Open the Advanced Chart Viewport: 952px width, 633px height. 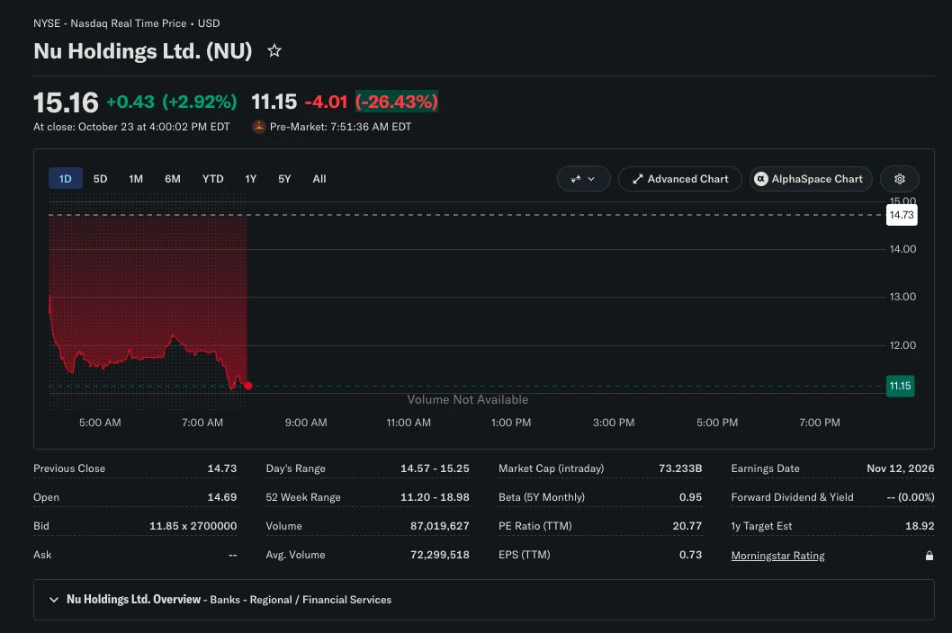pyautogui.click(x=680, y=179)
